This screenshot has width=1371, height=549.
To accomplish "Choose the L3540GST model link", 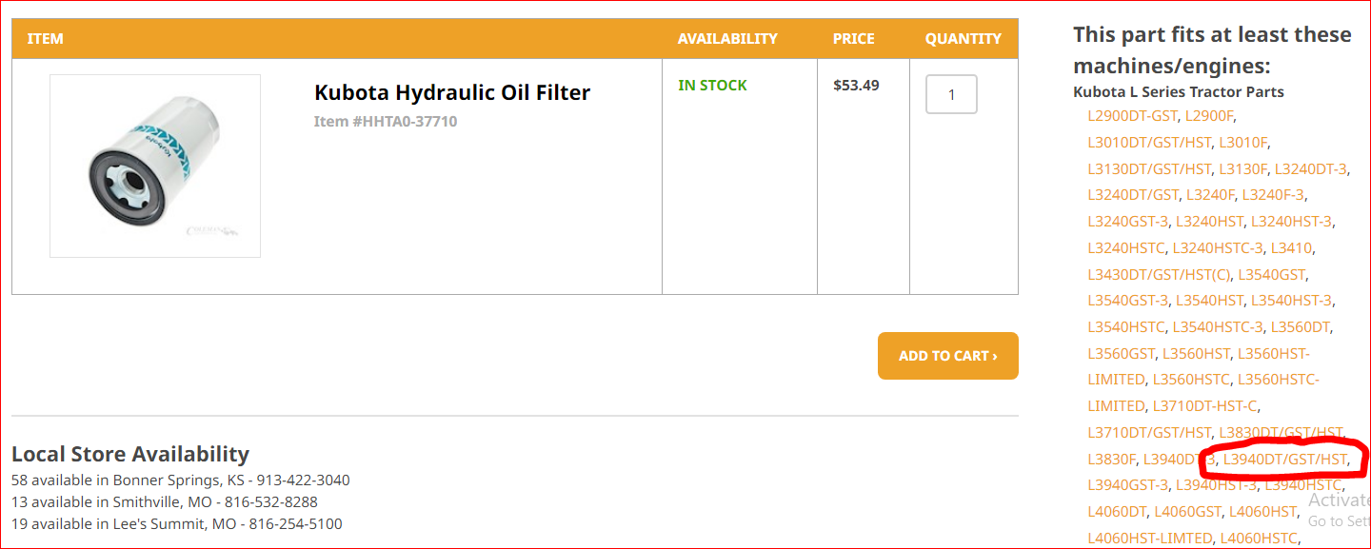I will pyautogui.click(x=1271, y=275).
